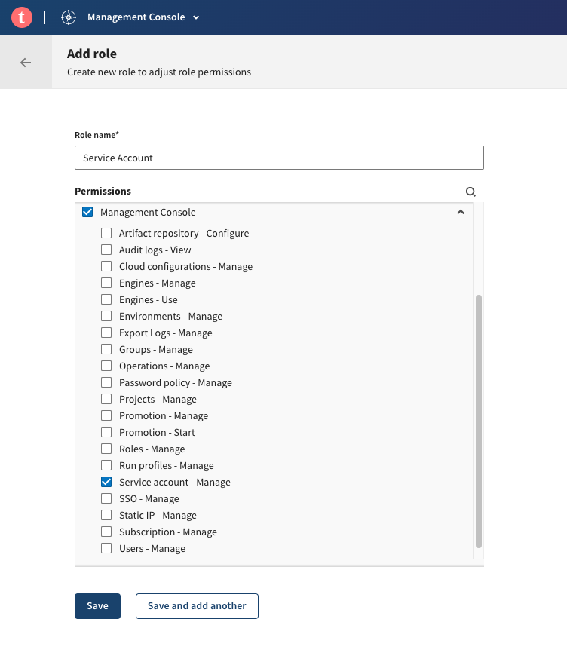Uncheck the Management Console parent checkbox

coord(87,213)
